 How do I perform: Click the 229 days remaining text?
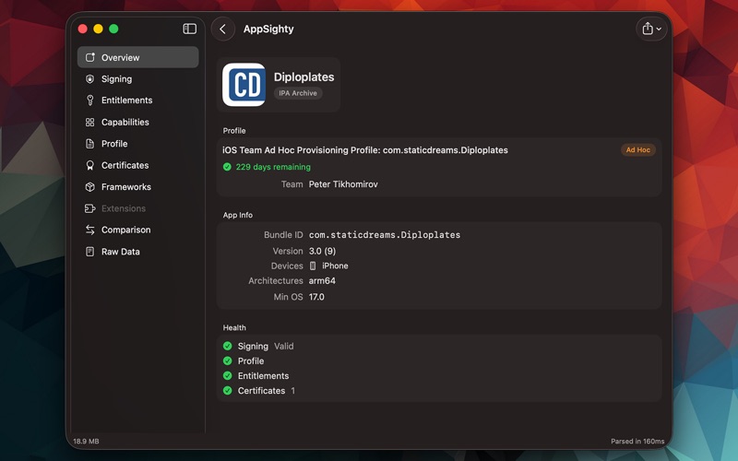pos(273,167)
